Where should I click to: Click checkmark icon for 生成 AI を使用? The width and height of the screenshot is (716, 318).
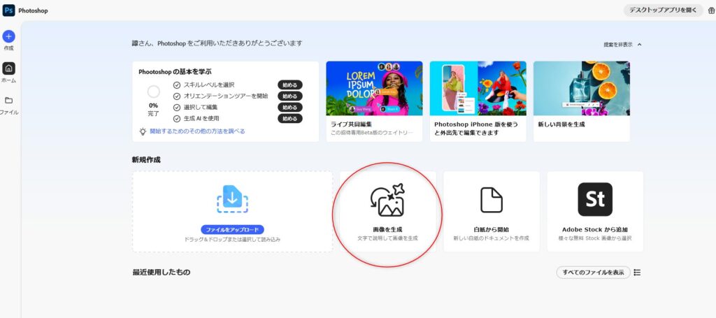(177, 119)
